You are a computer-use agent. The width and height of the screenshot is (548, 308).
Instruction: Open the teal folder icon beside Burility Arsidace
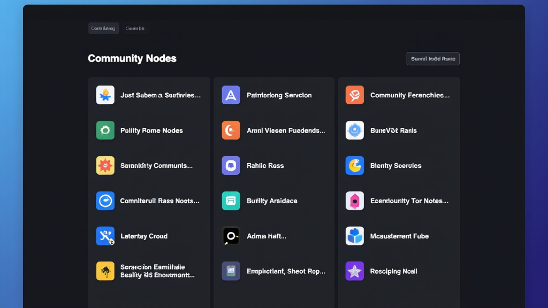[x=230, y=201]
